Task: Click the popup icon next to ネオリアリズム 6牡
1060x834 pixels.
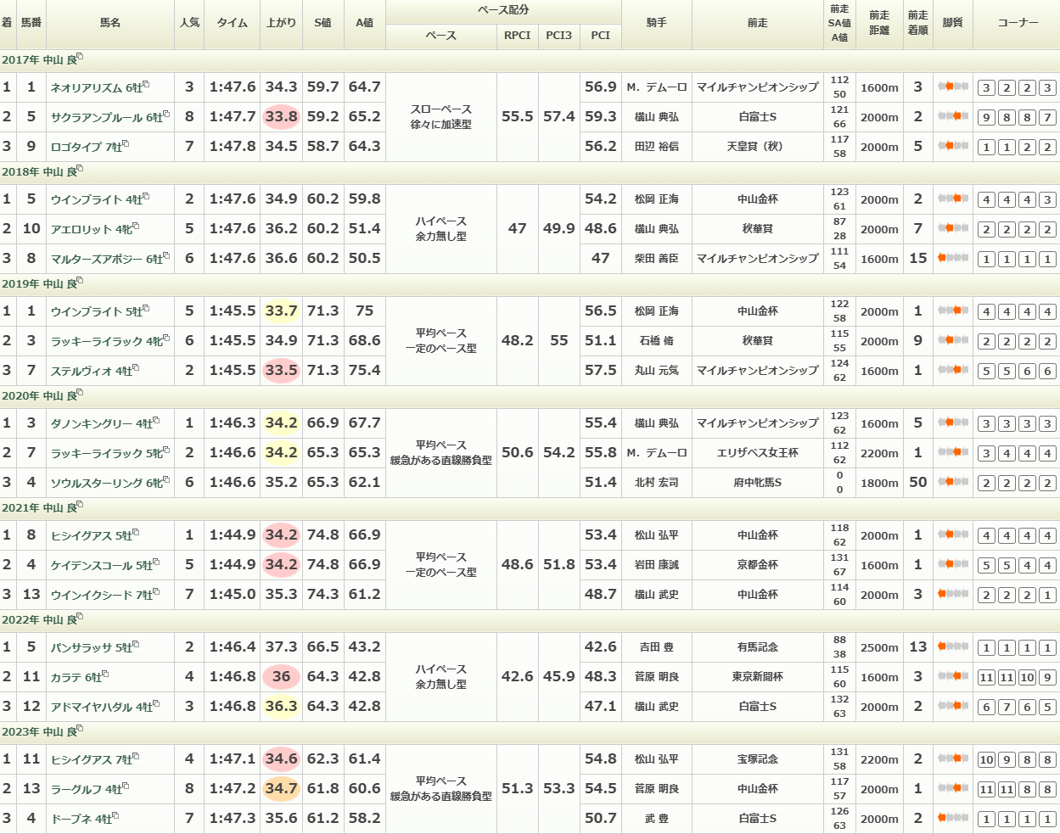Action: click(146, 85)
